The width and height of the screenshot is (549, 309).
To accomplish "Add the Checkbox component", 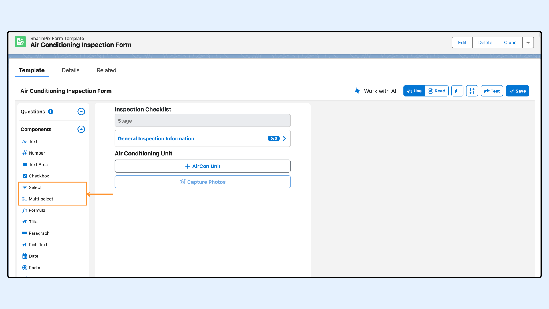I will [x=39, y=176].
